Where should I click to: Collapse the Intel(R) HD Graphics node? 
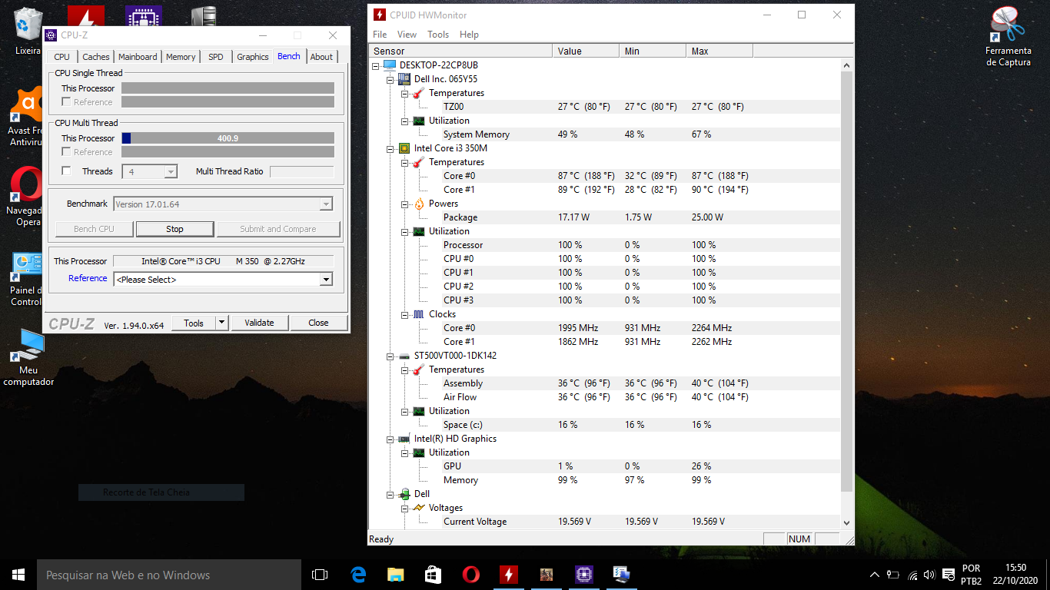390,439
